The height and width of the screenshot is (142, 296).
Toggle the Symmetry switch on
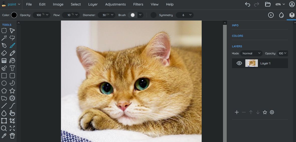pyautogui.click(x=154, y=15)
